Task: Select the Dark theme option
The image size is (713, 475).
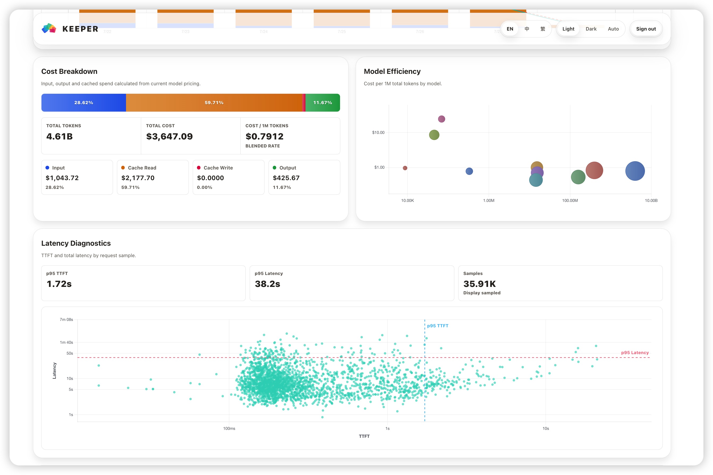Action: click(x=591, y=29)
